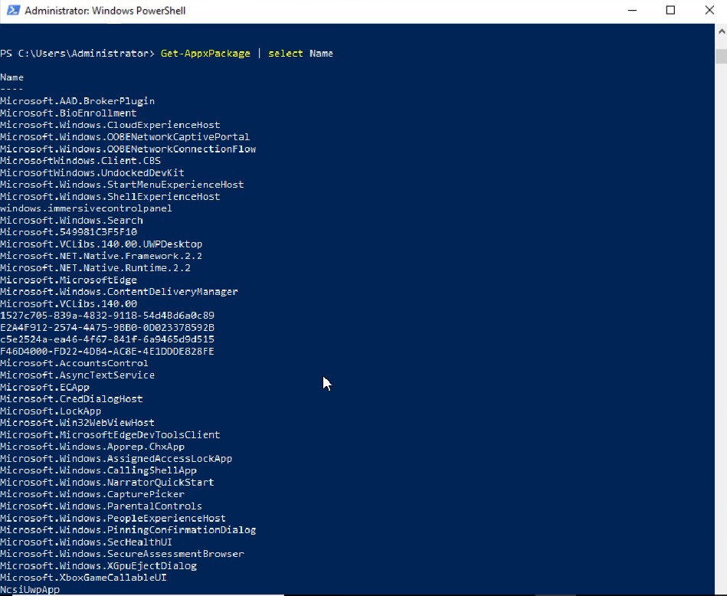Click 'Microsoft.Windows.AssignedAccessLockApp' line
The height and width of the screenshot is (596, 727).
pos(116,459)
